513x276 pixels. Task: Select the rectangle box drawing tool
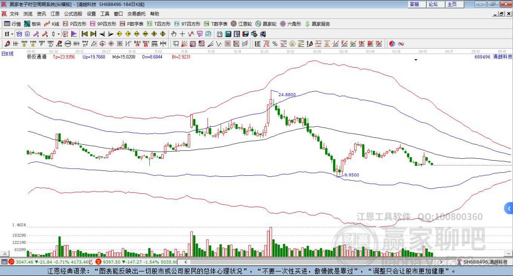175,44
